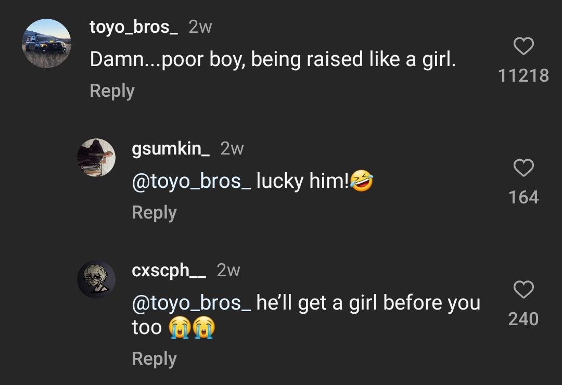The image size is (562, 385).
Task: Tap the 'lucky him!' reply text
Action: click(x=302, y=182)
